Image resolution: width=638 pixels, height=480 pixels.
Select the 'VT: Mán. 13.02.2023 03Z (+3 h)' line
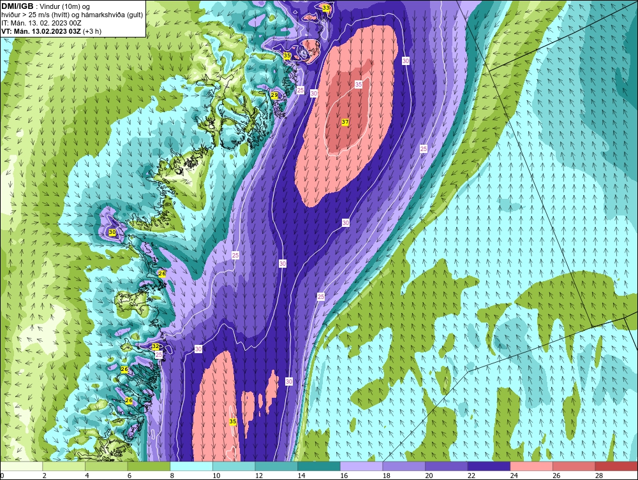[x=51, y=31]
